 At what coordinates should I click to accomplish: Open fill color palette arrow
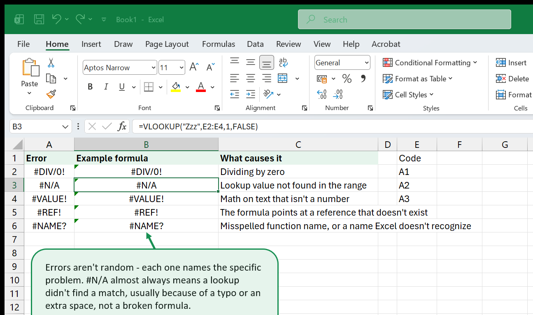coord(187,87)
